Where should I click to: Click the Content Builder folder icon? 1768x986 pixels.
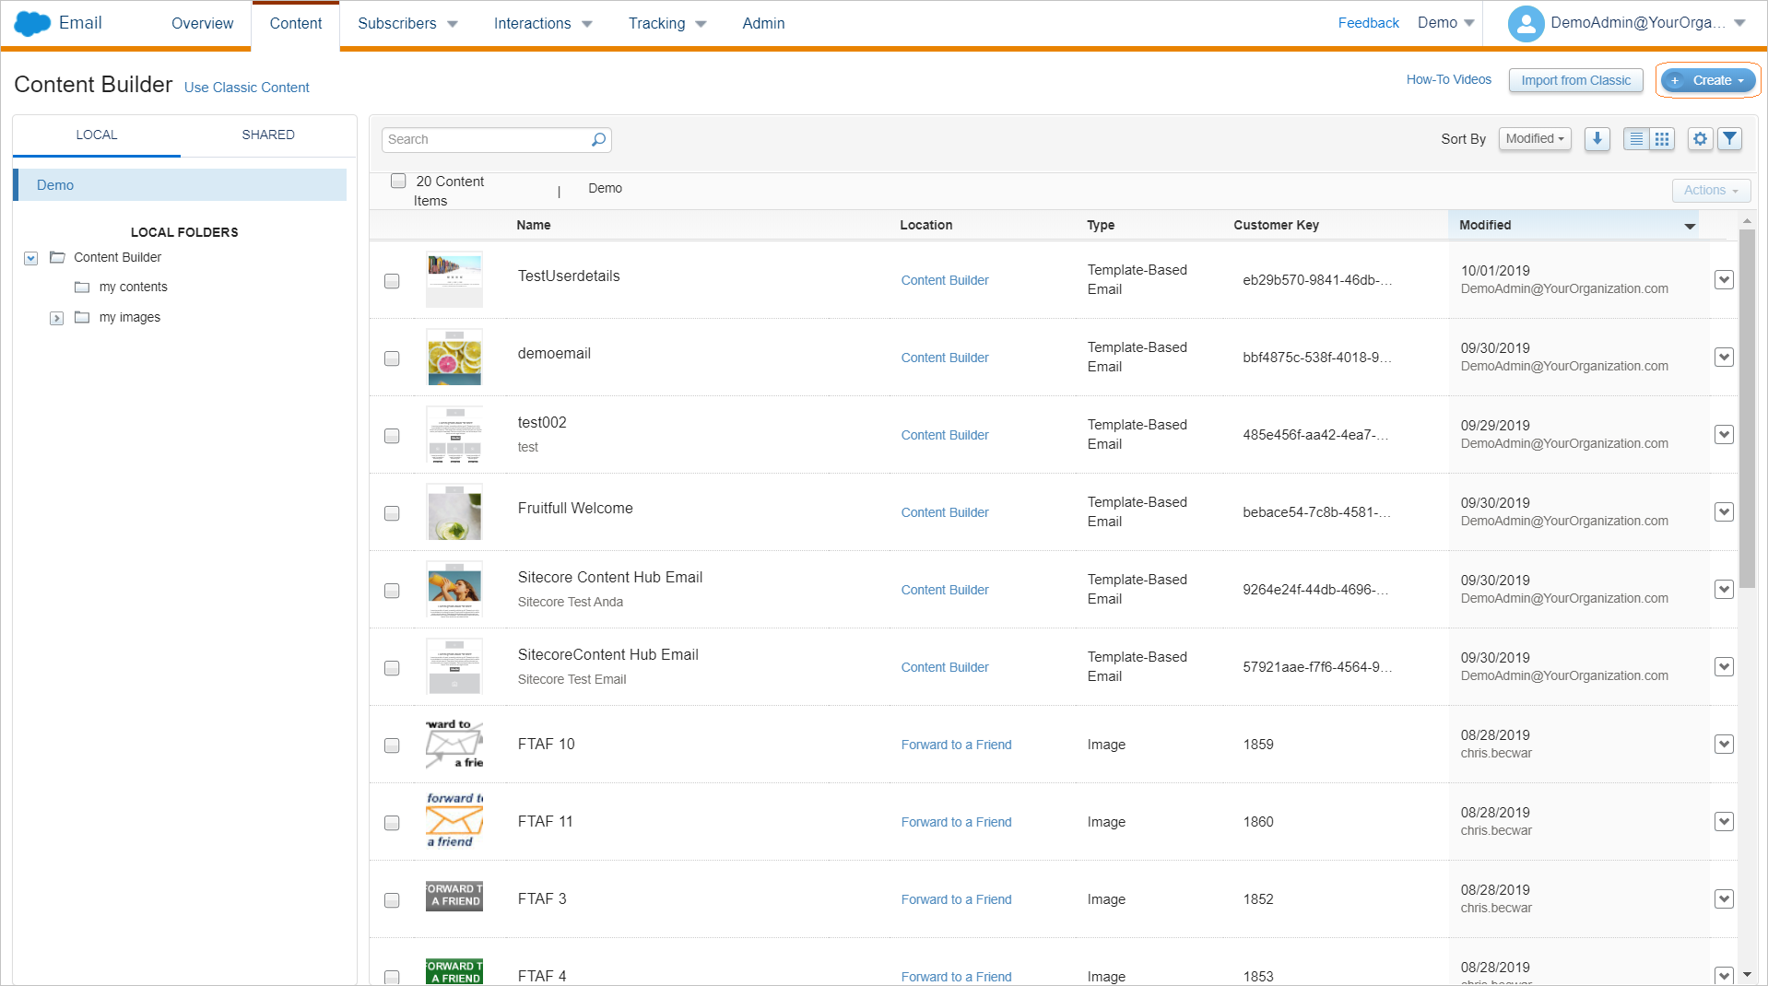(x=57, y=257)
